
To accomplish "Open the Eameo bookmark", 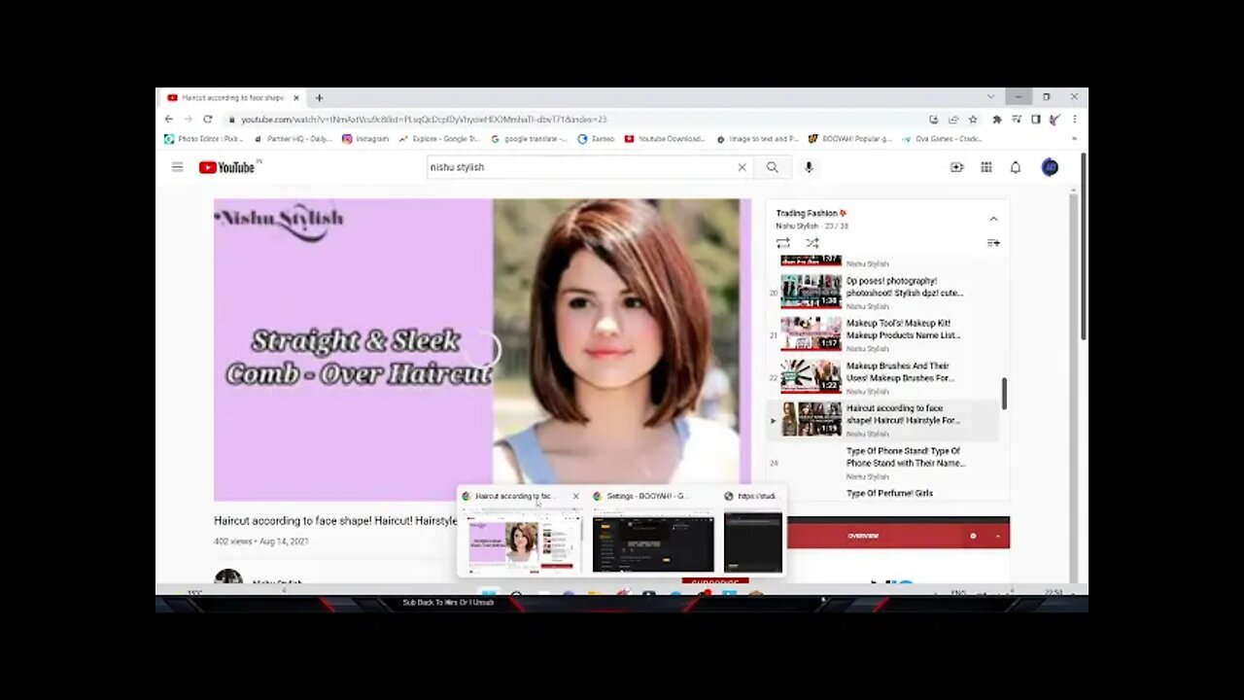I will [x=597, y=139].
